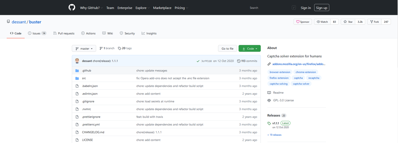View the 1 branch link

tap(107, 48)
